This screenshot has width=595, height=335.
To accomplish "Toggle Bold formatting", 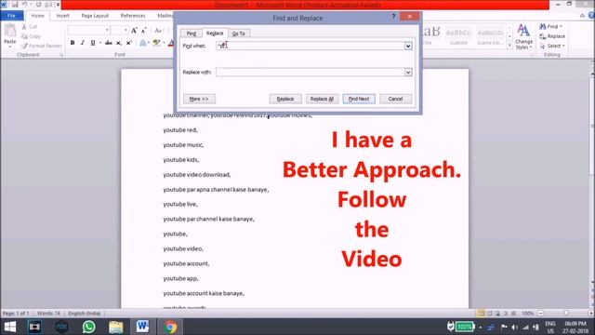I will pyautogui.click(x=73, y=43).
